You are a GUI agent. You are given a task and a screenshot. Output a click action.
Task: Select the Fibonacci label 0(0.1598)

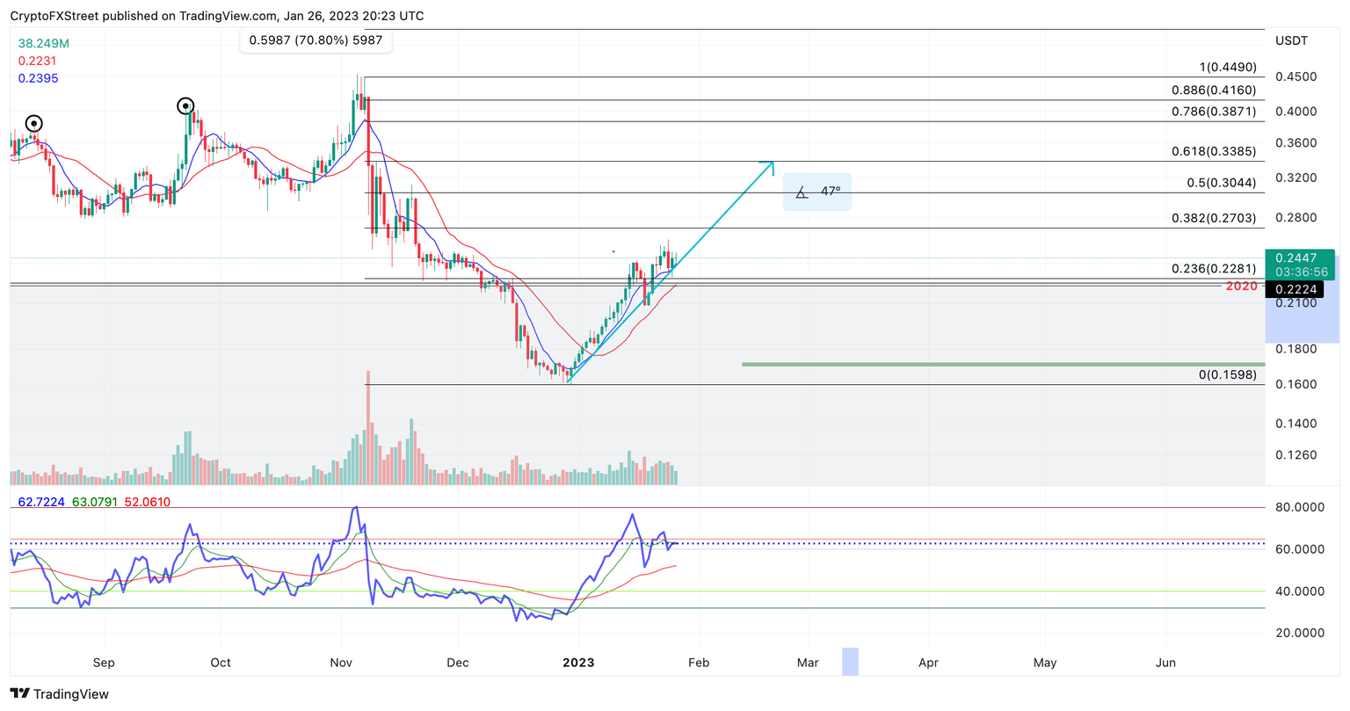[1228, 375]
